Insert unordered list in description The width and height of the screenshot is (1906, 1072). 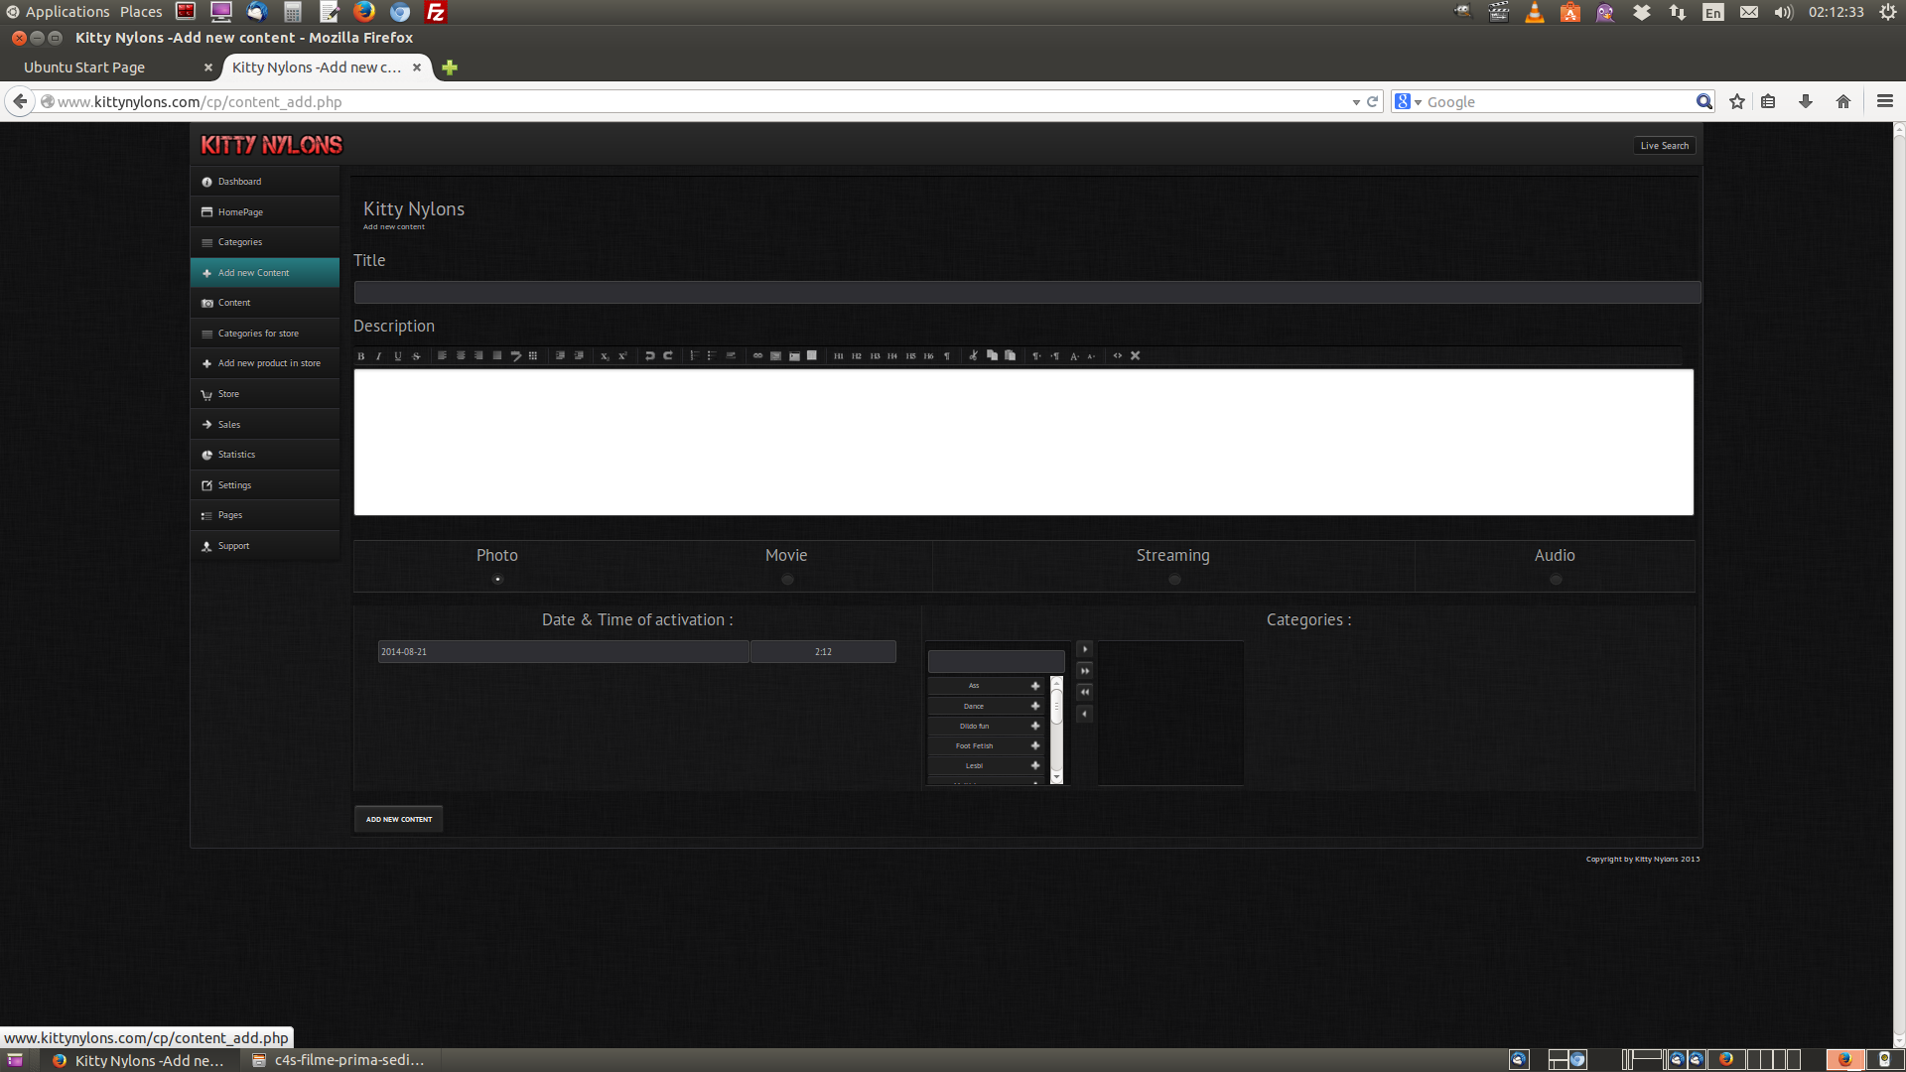pos(713,356)
